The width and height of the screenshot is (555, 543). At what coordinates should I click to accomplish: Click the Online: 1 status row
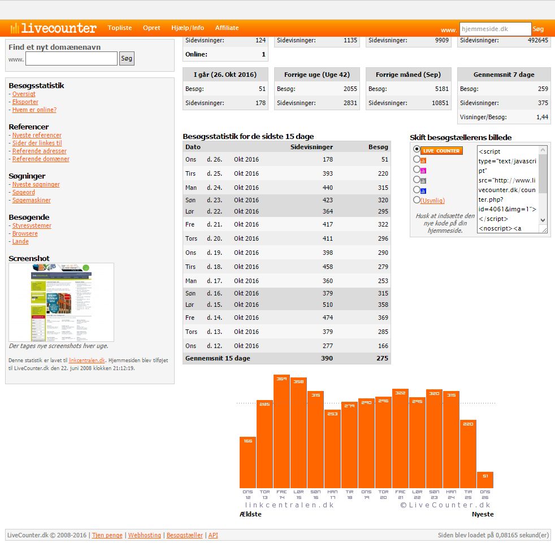coord(226,54)
